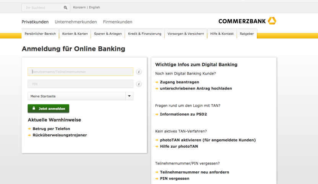Open the Konzern link
318x184 pixels.
point(79,7)
